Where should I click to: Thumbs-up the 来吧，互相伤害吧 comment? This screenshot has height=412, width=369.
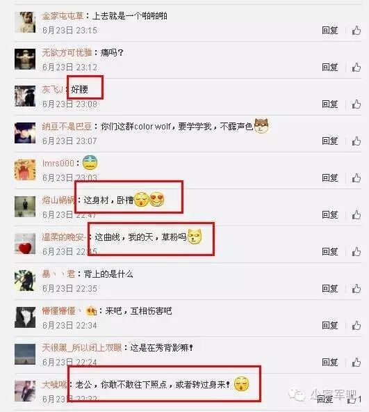[356, 326]
